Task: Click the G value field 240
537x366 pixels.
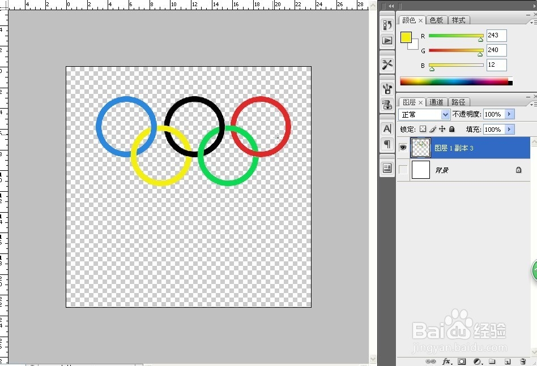Action: (x=496, y=50)
